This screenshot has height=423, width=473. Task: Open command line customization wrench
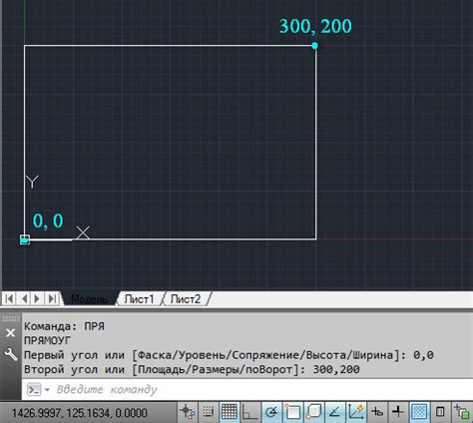[x=11, y=354]
